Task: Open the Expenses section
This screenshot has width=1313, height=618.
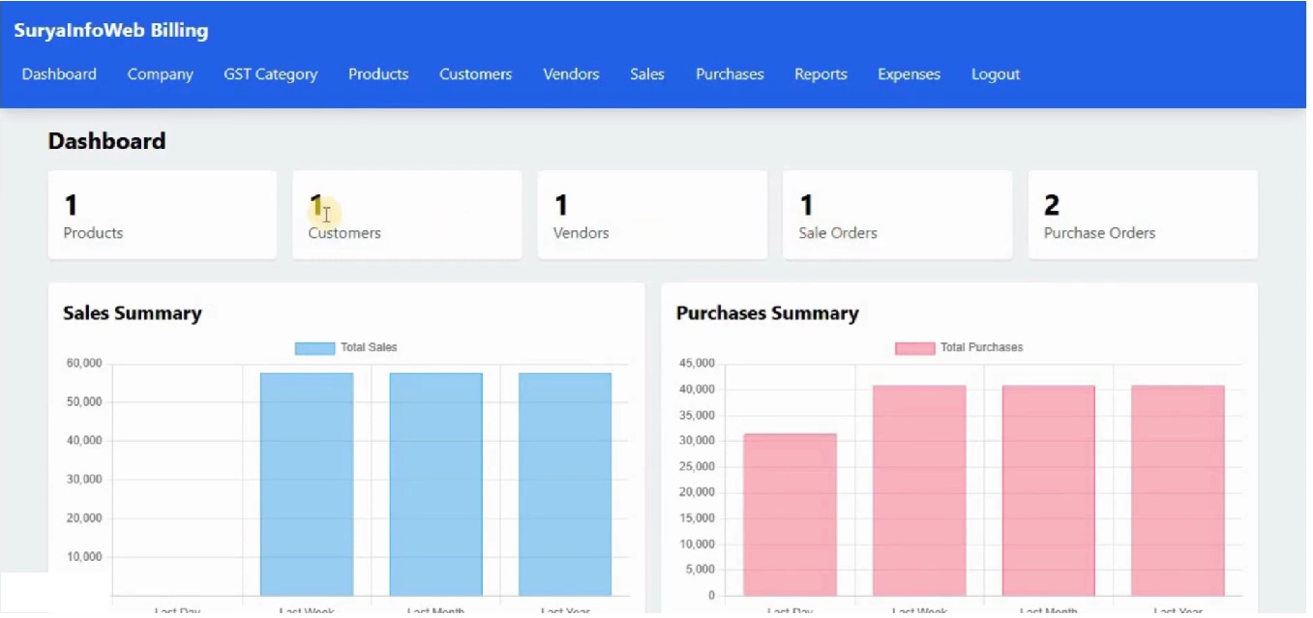Action: (x=908, y=74)
